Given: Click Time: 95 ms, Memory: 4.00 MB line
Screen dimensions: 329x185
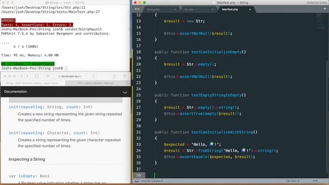Looking at the screenshot, I should [x=30, y=55].
